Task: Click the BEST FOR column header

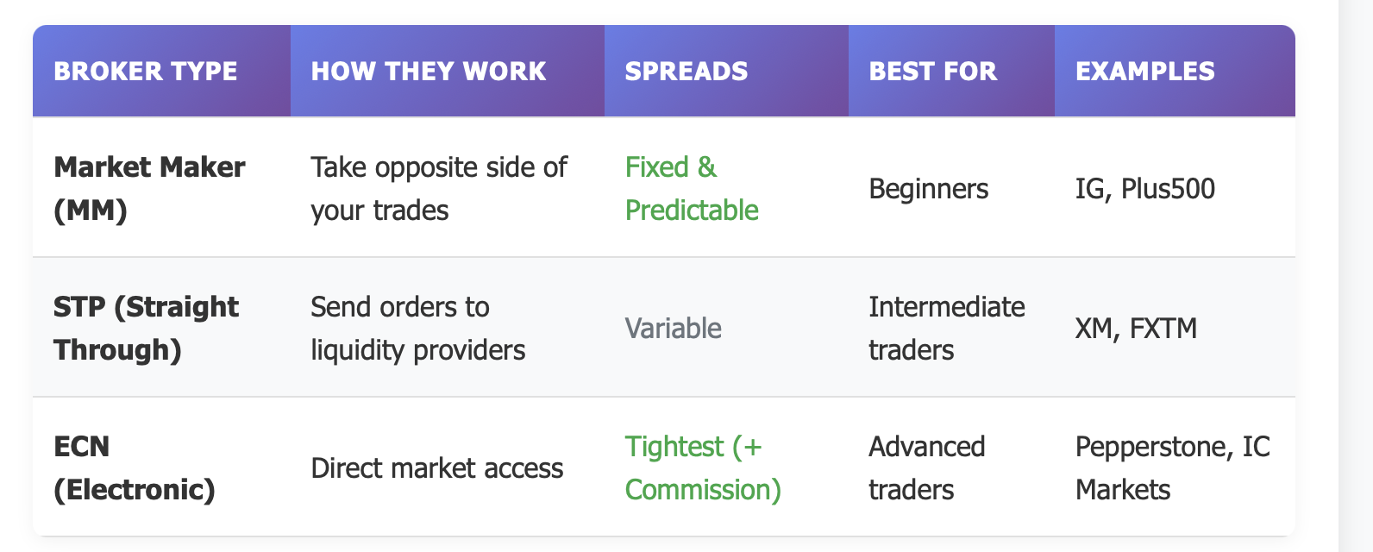Action: click(x=933, y=71)
